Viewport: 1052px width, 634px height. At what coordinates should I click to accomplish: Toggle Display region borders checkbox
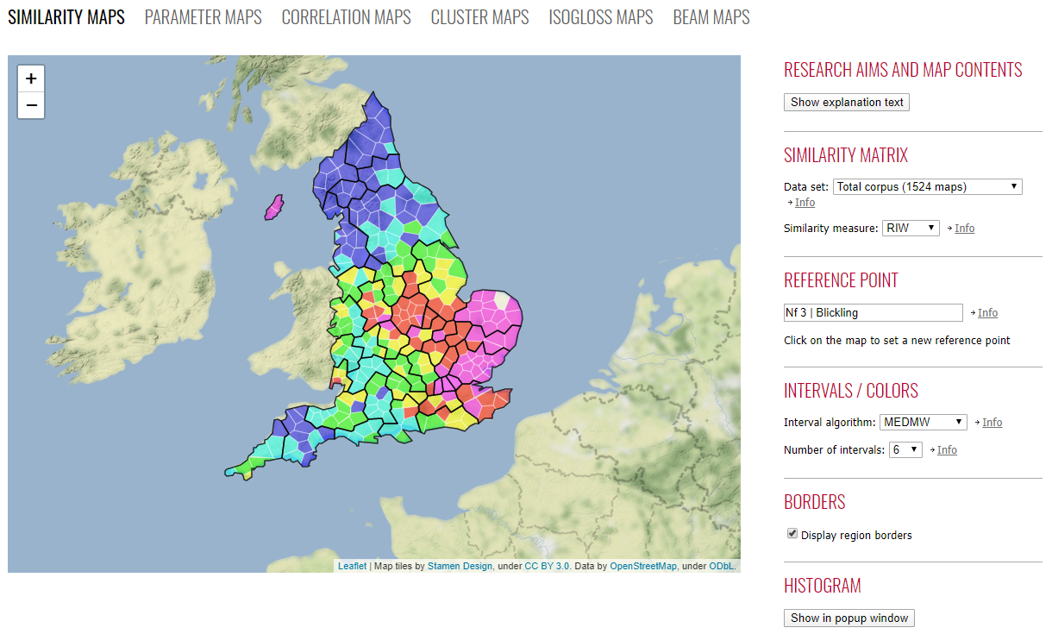[792, 534]
